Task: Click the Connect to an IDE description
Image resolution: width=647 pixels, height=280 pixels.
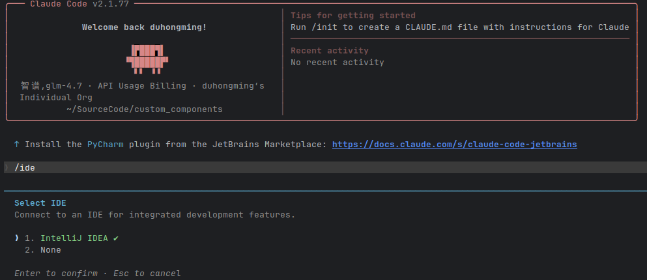Action: pos(154,215)
